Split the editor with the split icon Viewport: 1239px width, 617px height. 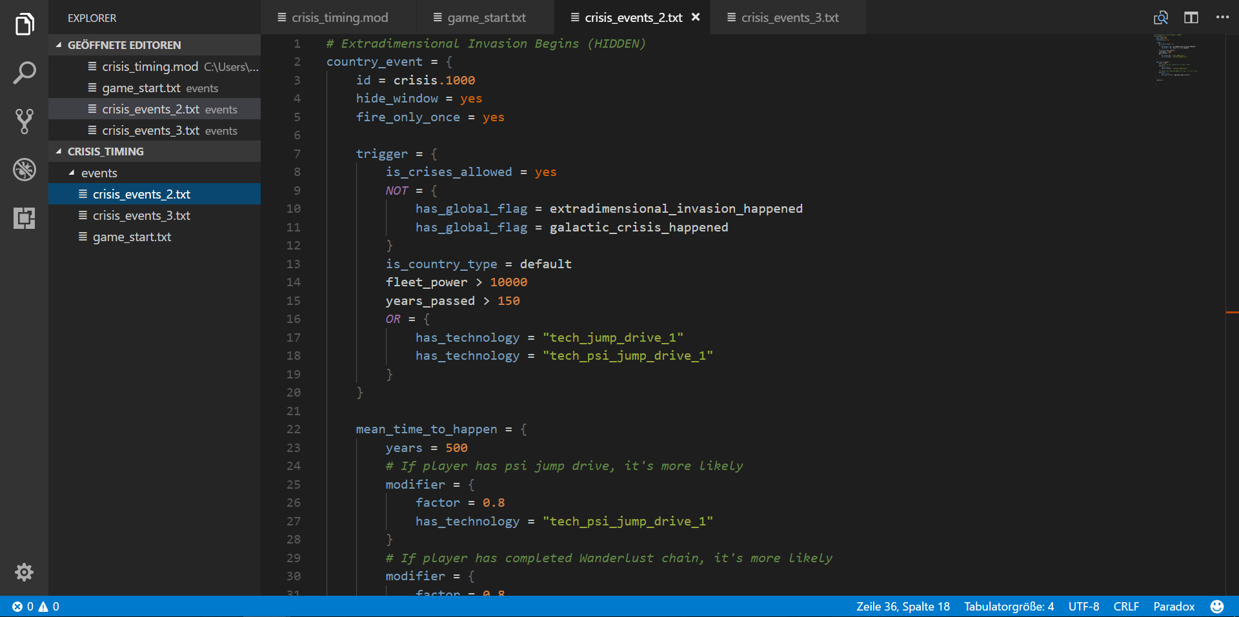click(x=1191, y=17)
